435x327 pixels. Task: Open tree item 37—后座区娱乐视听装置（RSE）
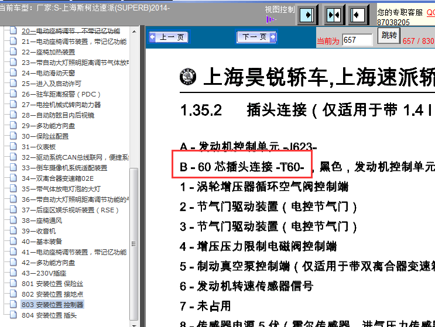tap(70, 210)
